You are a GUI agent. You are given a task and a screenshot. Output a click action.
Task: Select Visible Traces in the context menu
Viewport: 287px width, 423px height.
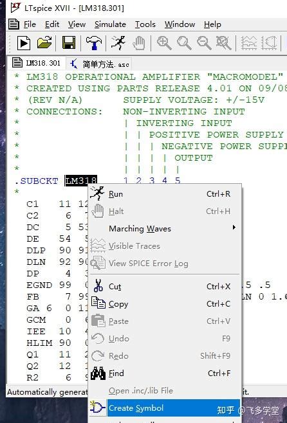[x=164, y=246]
